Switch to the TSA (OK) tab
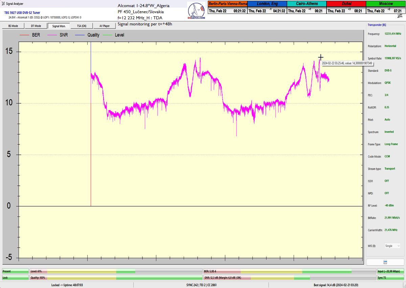 [81, 26]
